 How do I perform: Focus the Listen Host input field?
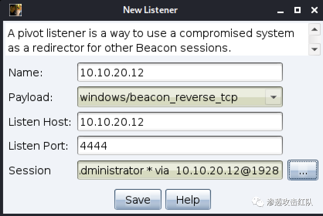180,122
